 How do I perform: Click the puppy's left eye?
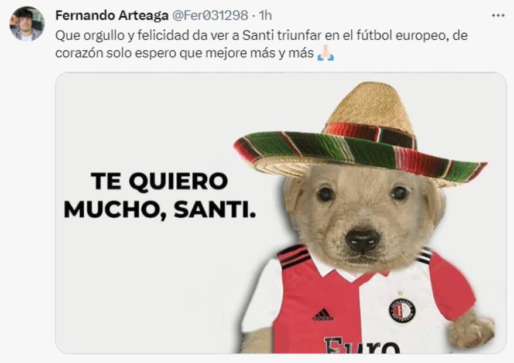(325, 194)
